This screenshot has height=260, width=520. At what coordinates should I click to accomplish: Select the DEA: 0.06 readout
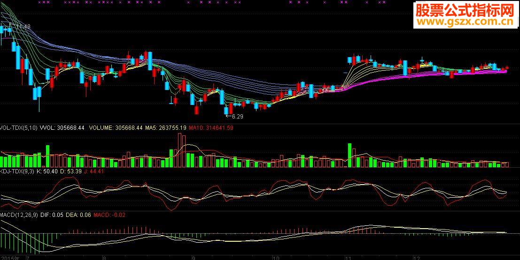point(78,215)
